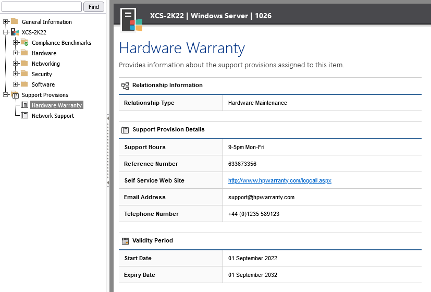Collapse the XCS-2K22 tree node
Viewport: 431px width, 292px height.
pos(5,32)
